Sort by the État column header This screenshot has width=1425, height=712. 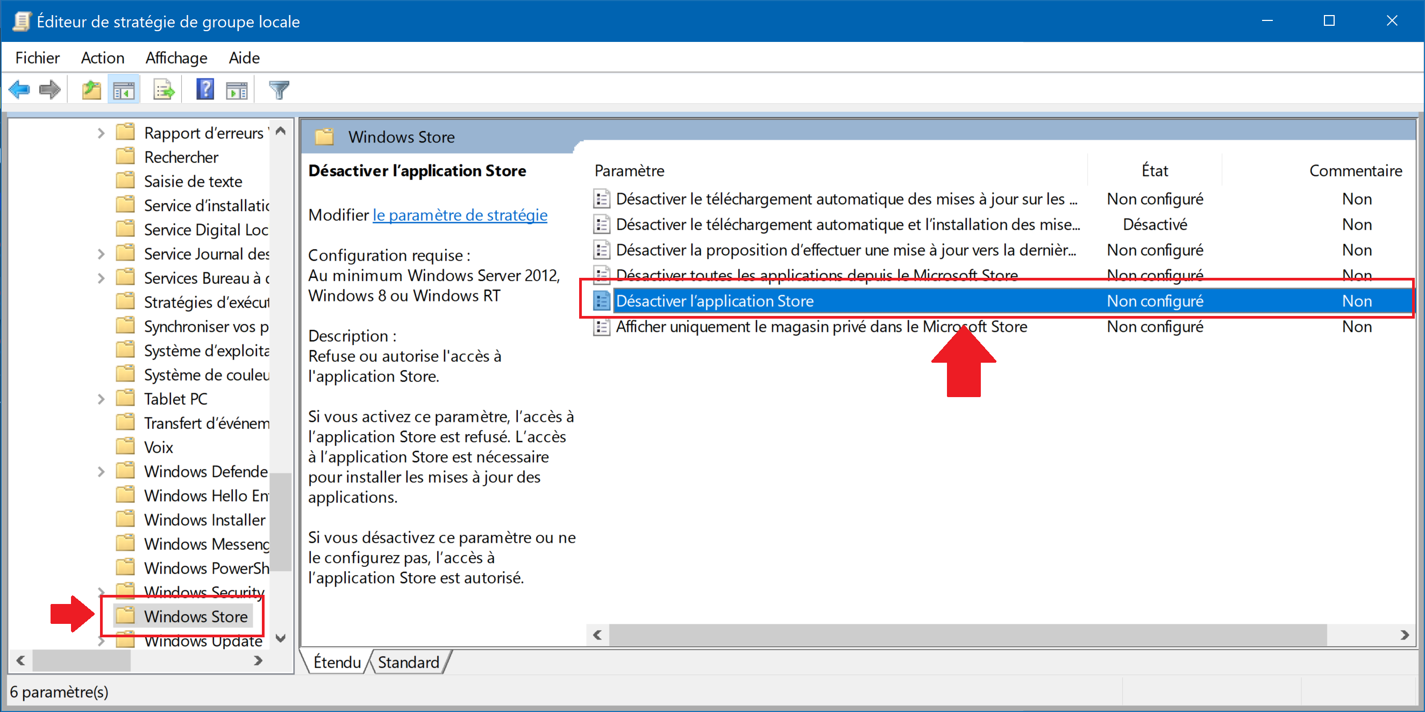coord(1155,171)
